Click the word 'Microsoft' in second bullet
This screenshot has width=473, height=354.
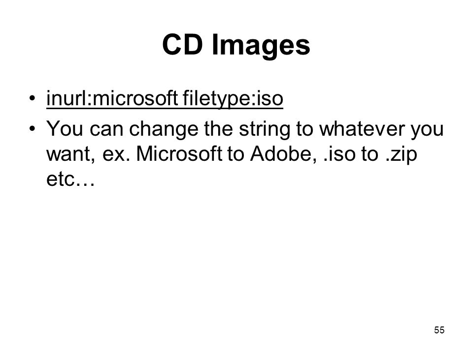(x=179, y=154)
